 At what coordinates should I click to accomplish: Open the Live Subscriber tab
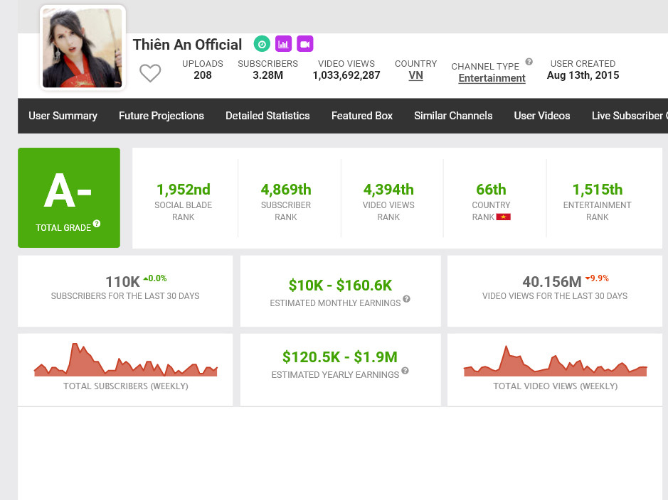tap(629, 116)
